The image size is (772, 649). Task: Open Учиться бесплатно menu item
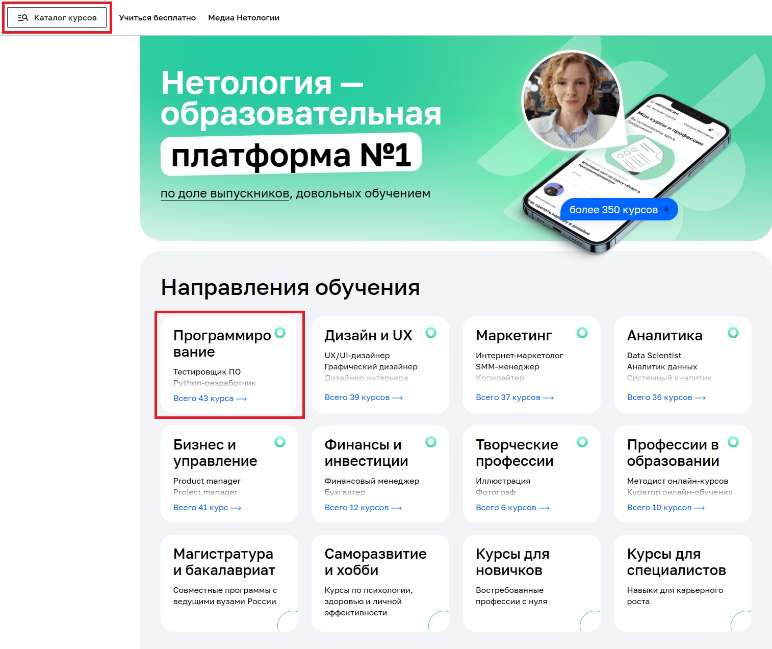click(157, 17)
